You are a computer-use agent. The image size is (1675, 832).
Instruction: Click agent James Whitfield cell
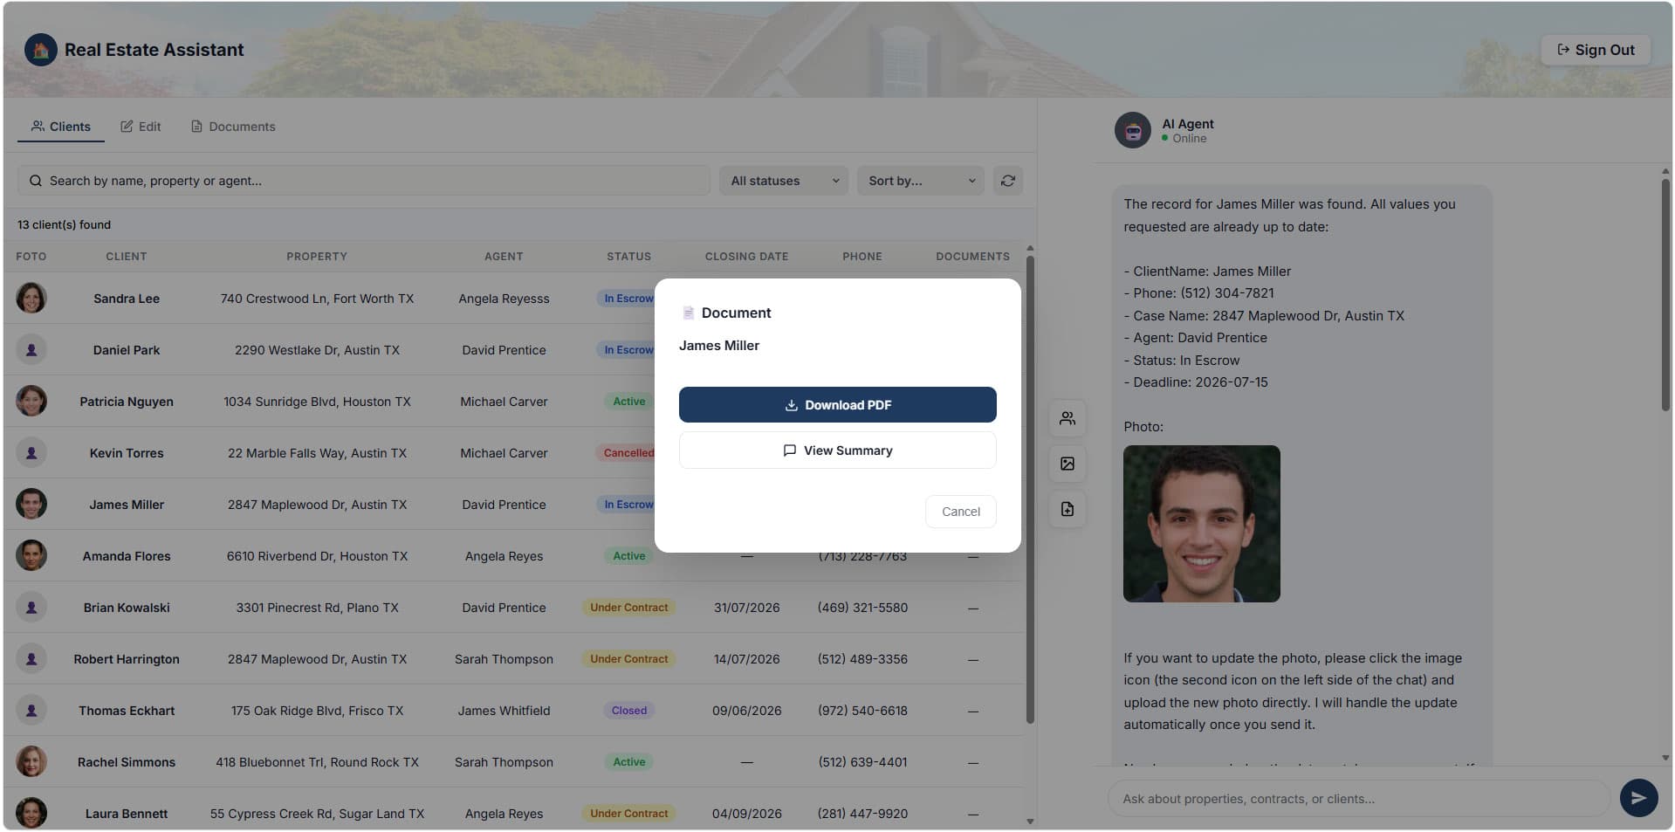504,711
